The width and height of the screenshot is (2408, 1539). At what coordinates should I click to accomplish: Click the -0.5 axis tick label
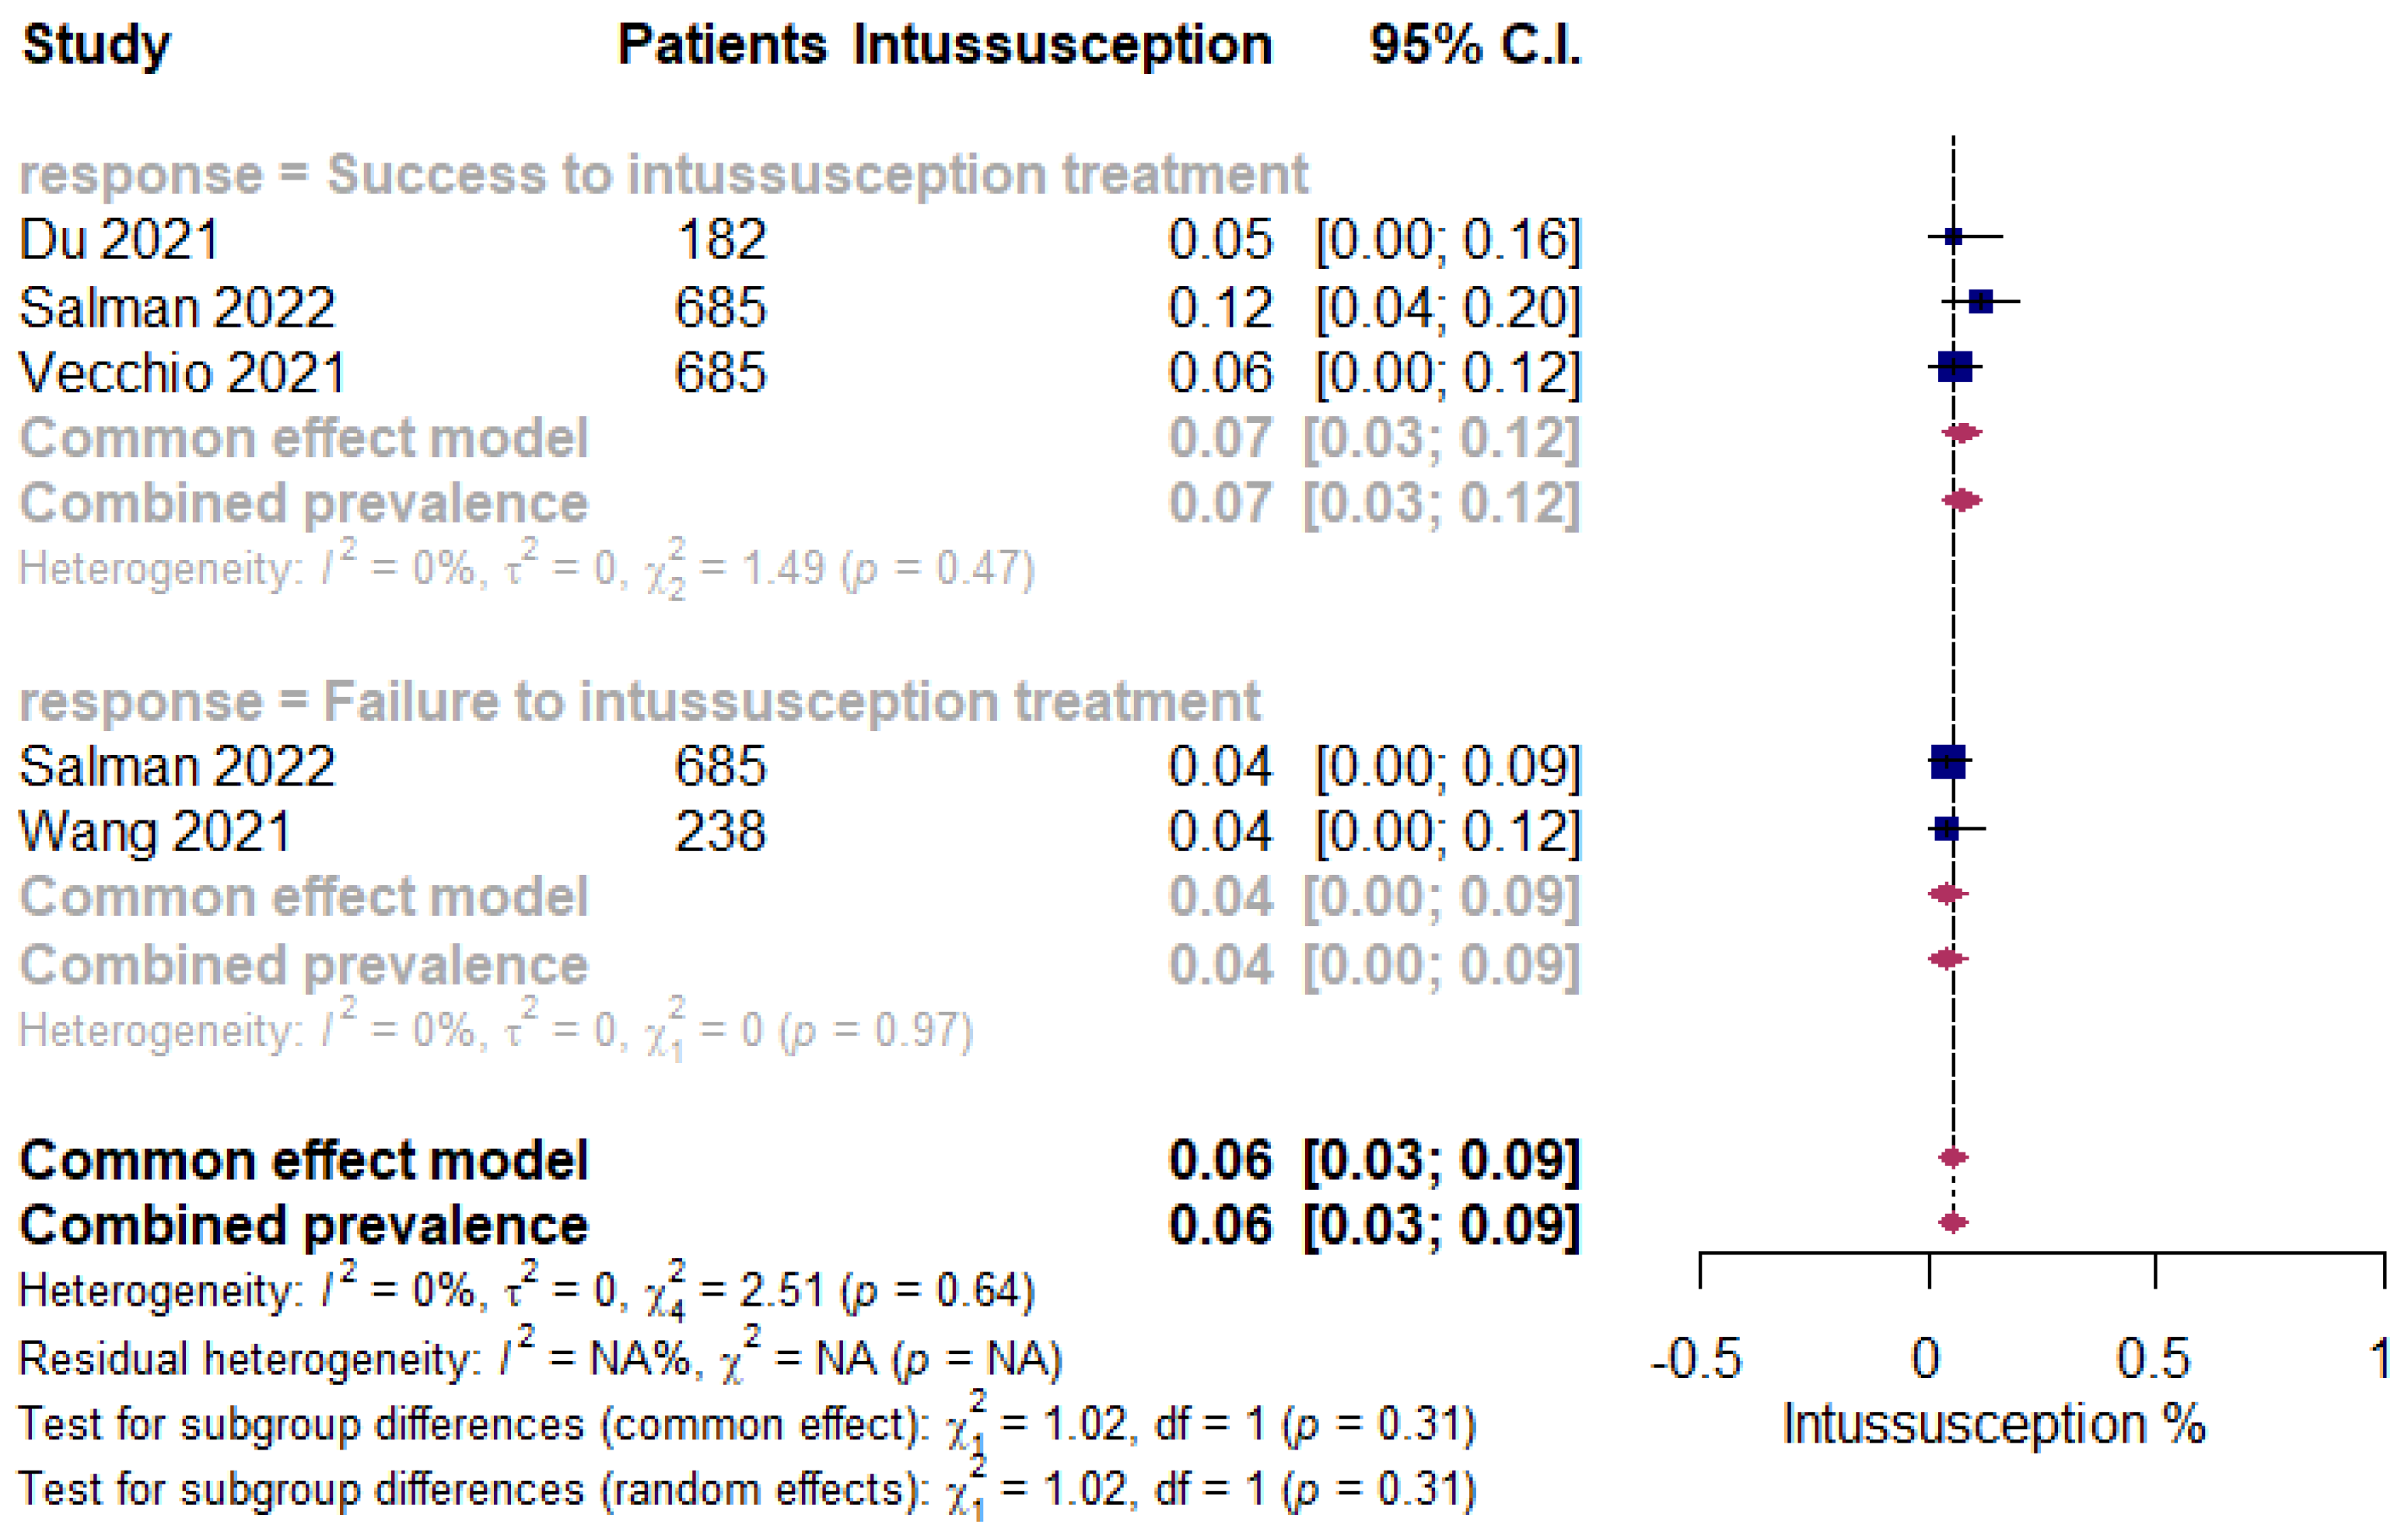pos(1696,1359)
